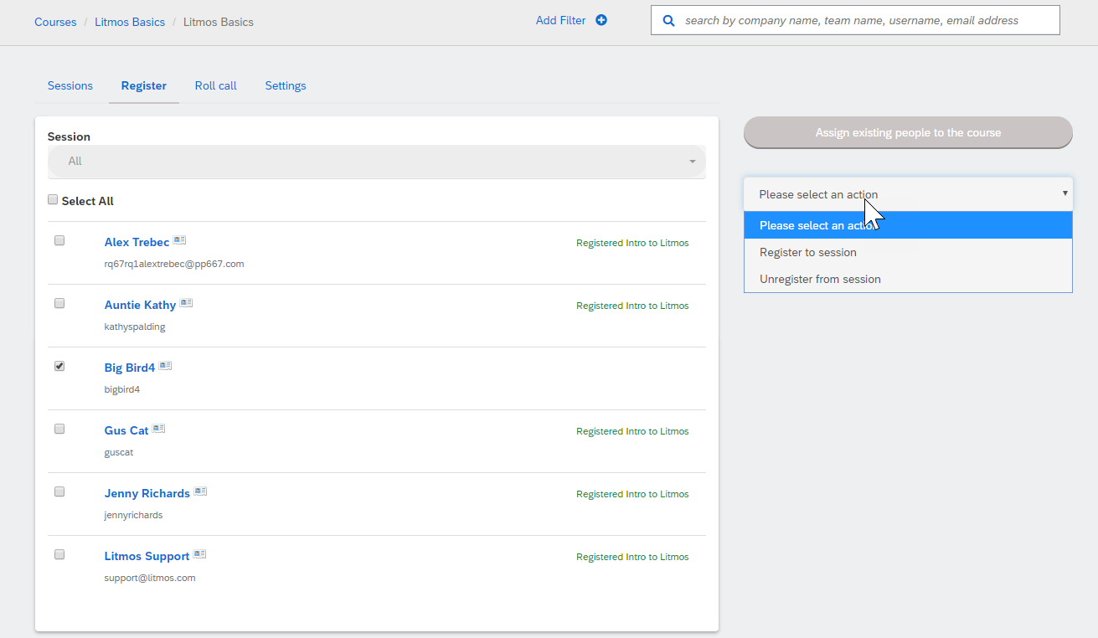Click the Add Filter link
This screenshot has height=638, width=1098.
point(561,20)
